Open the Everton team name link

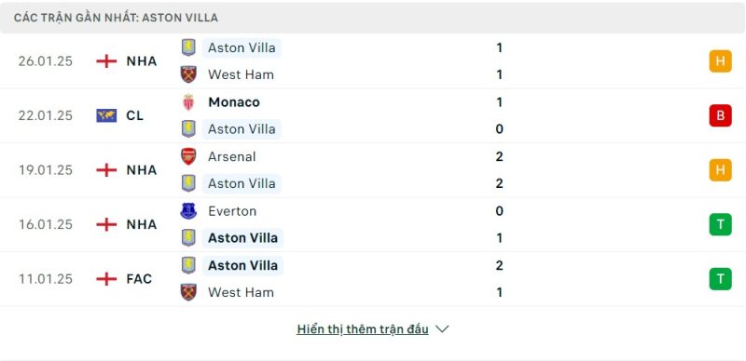pyautogui.click(x=232, y=211)
